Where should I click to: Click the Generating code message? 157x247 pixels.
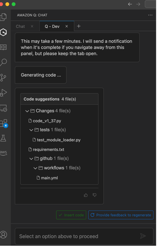pyautogui.click(x=41, y=75)
